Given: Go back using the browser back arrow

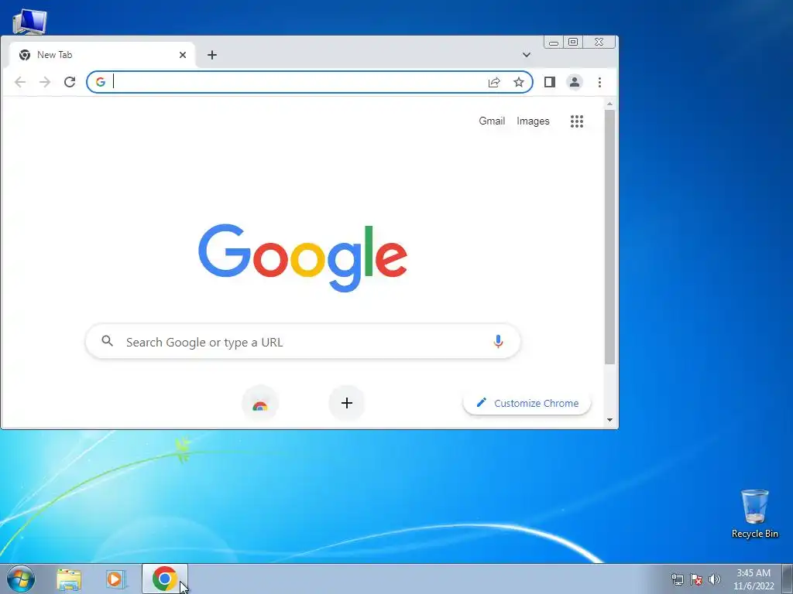Looking at the screenshot, I should click(x=19, y=82).
